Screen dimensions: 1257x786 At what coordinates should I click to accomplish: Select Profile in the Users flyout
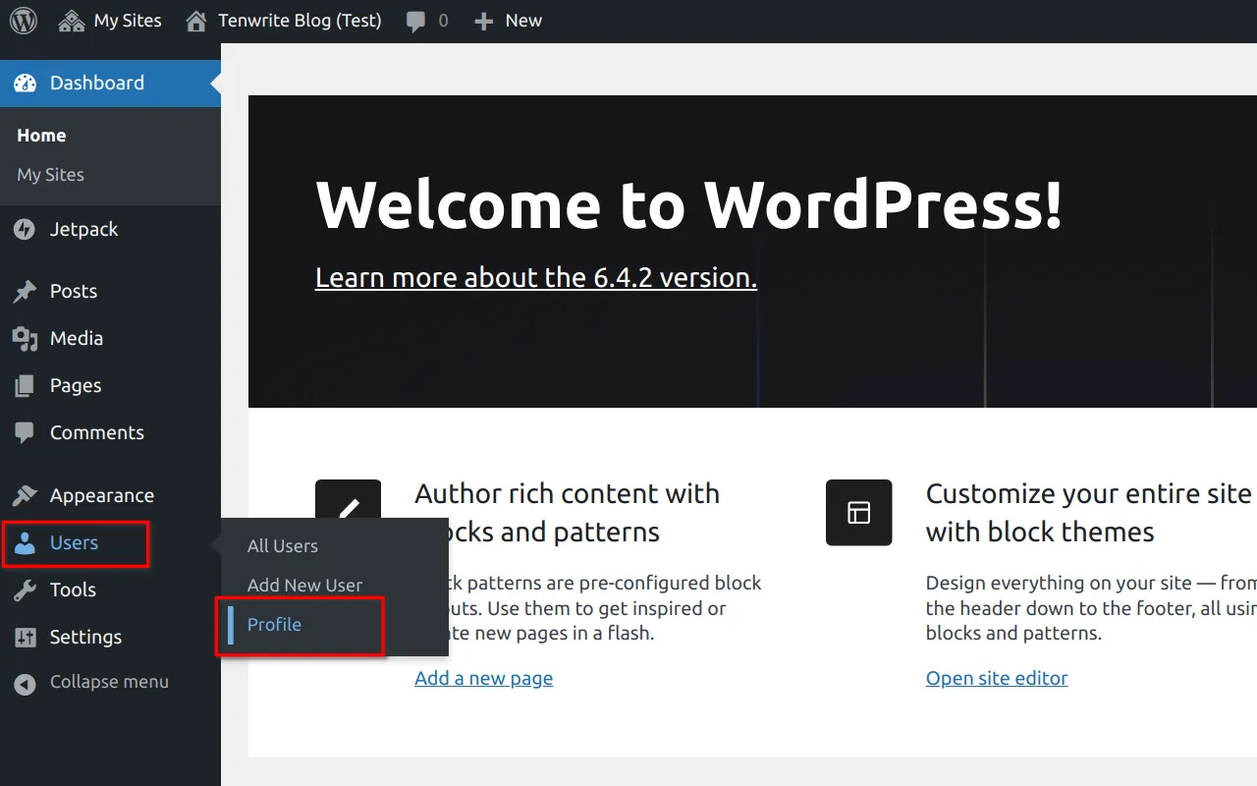pos(274,625)
